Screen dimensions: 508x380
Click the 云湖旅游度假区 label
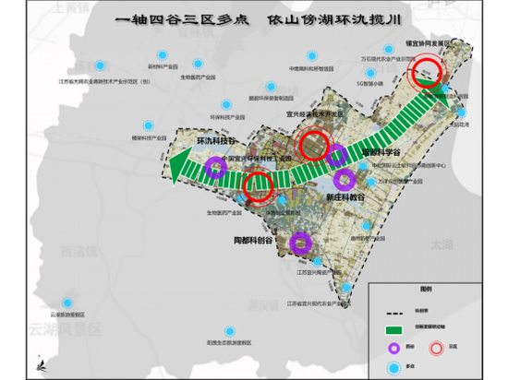[67, 315]
